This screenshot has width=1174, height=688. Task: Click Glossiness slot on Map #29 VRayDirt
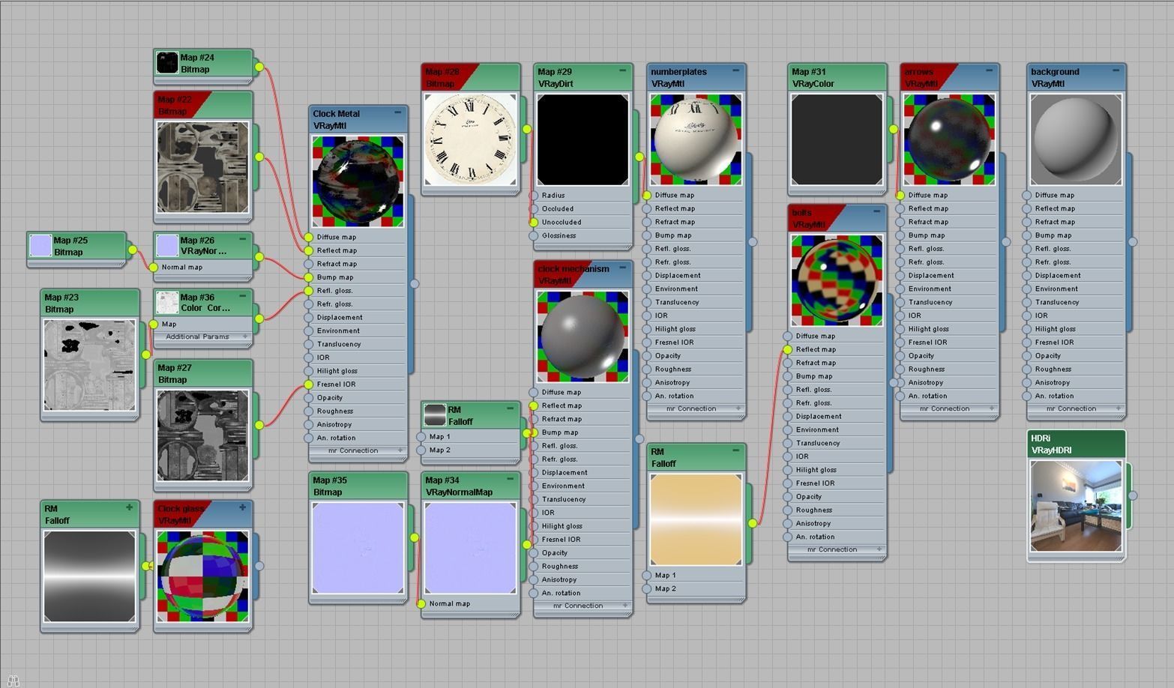point(583,236)
